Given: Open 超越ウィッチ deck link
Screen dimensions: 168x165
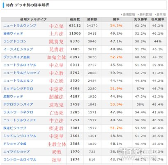Looking at the screenshot, I should (x=13, y=97).
